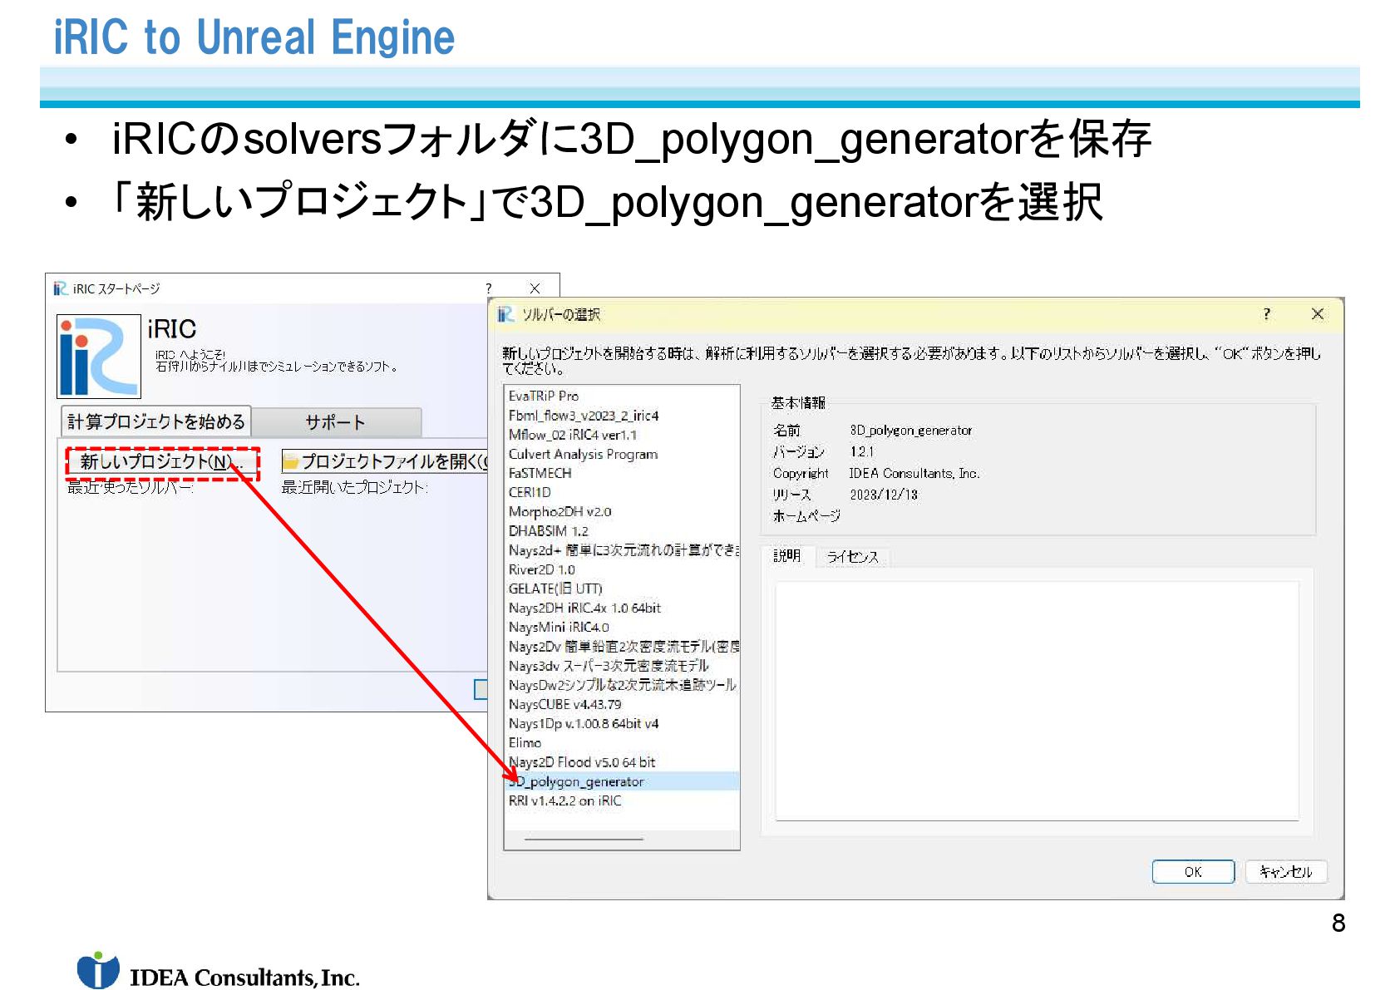The image size is (1400, 990).
Task: Click inside the description text area
Action: click(x=1037, y=701)
